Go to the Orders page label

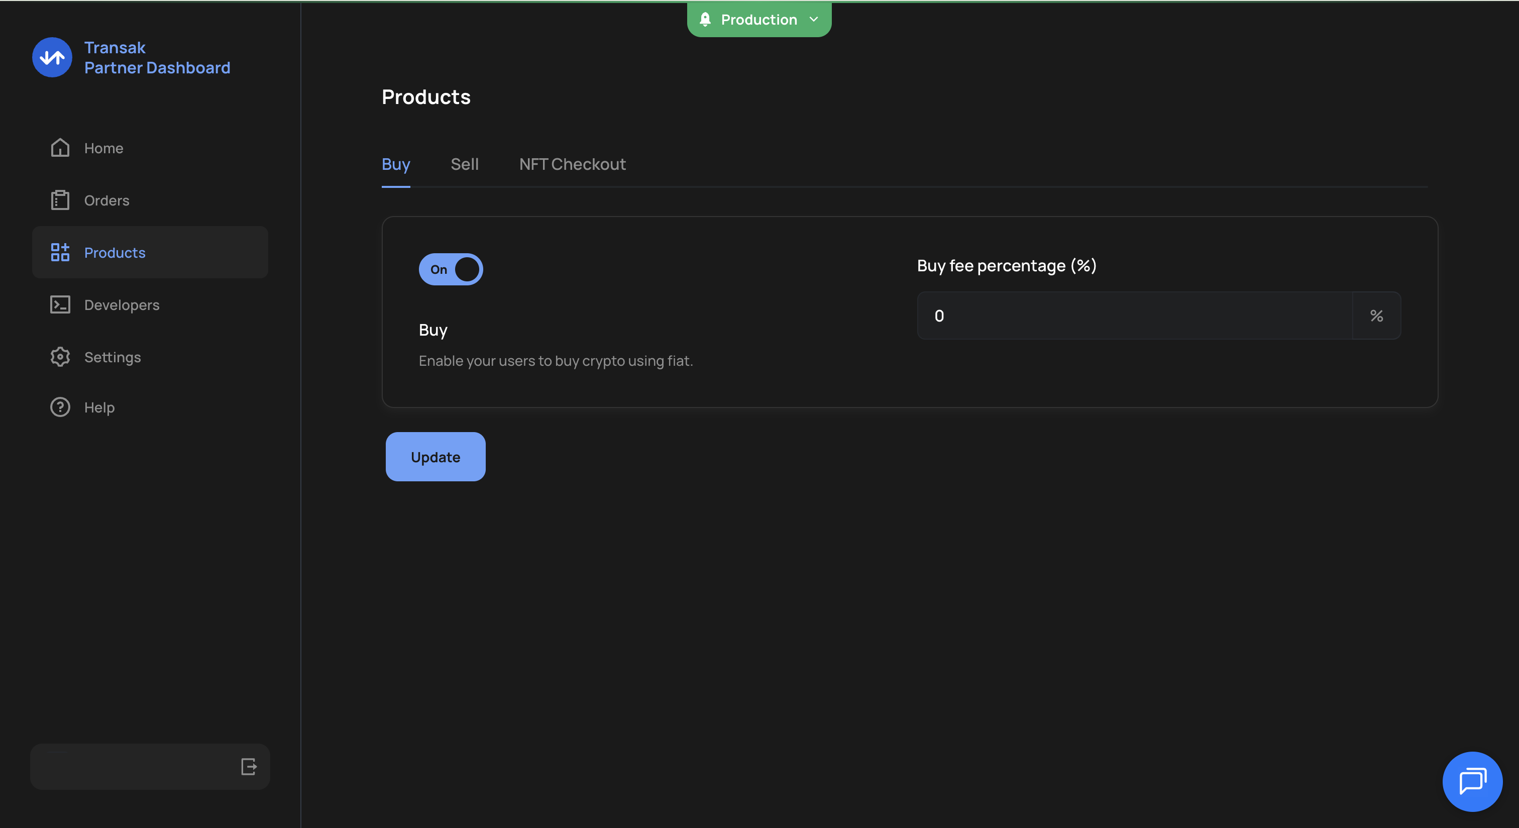tap(106, 200)
